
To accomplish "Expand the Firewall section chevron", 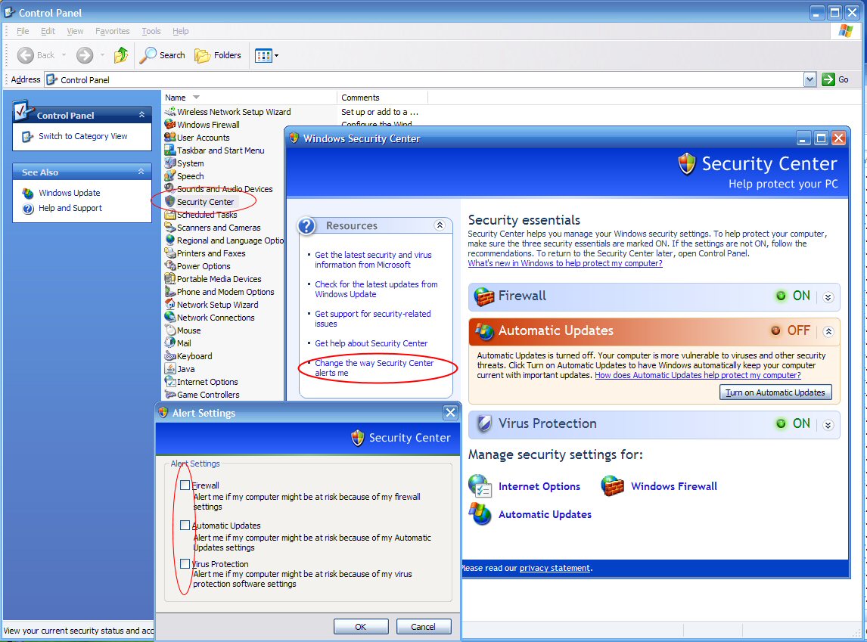I will point(828,297).
